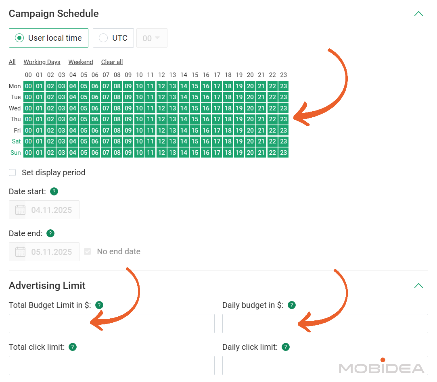View help for Total click limit
The image size is (437, 382).
tap(73, 347)
